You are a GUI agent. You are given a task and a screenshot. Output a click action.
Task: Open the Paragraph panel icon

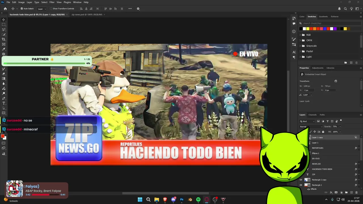pyautogui.click(x=294, y=57)
